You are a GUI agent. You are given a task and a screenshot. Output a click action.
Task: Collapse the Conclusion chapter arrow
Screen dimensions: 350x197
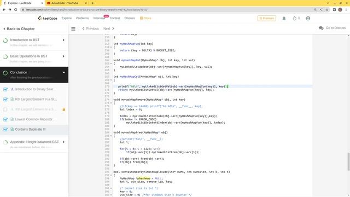63,72
